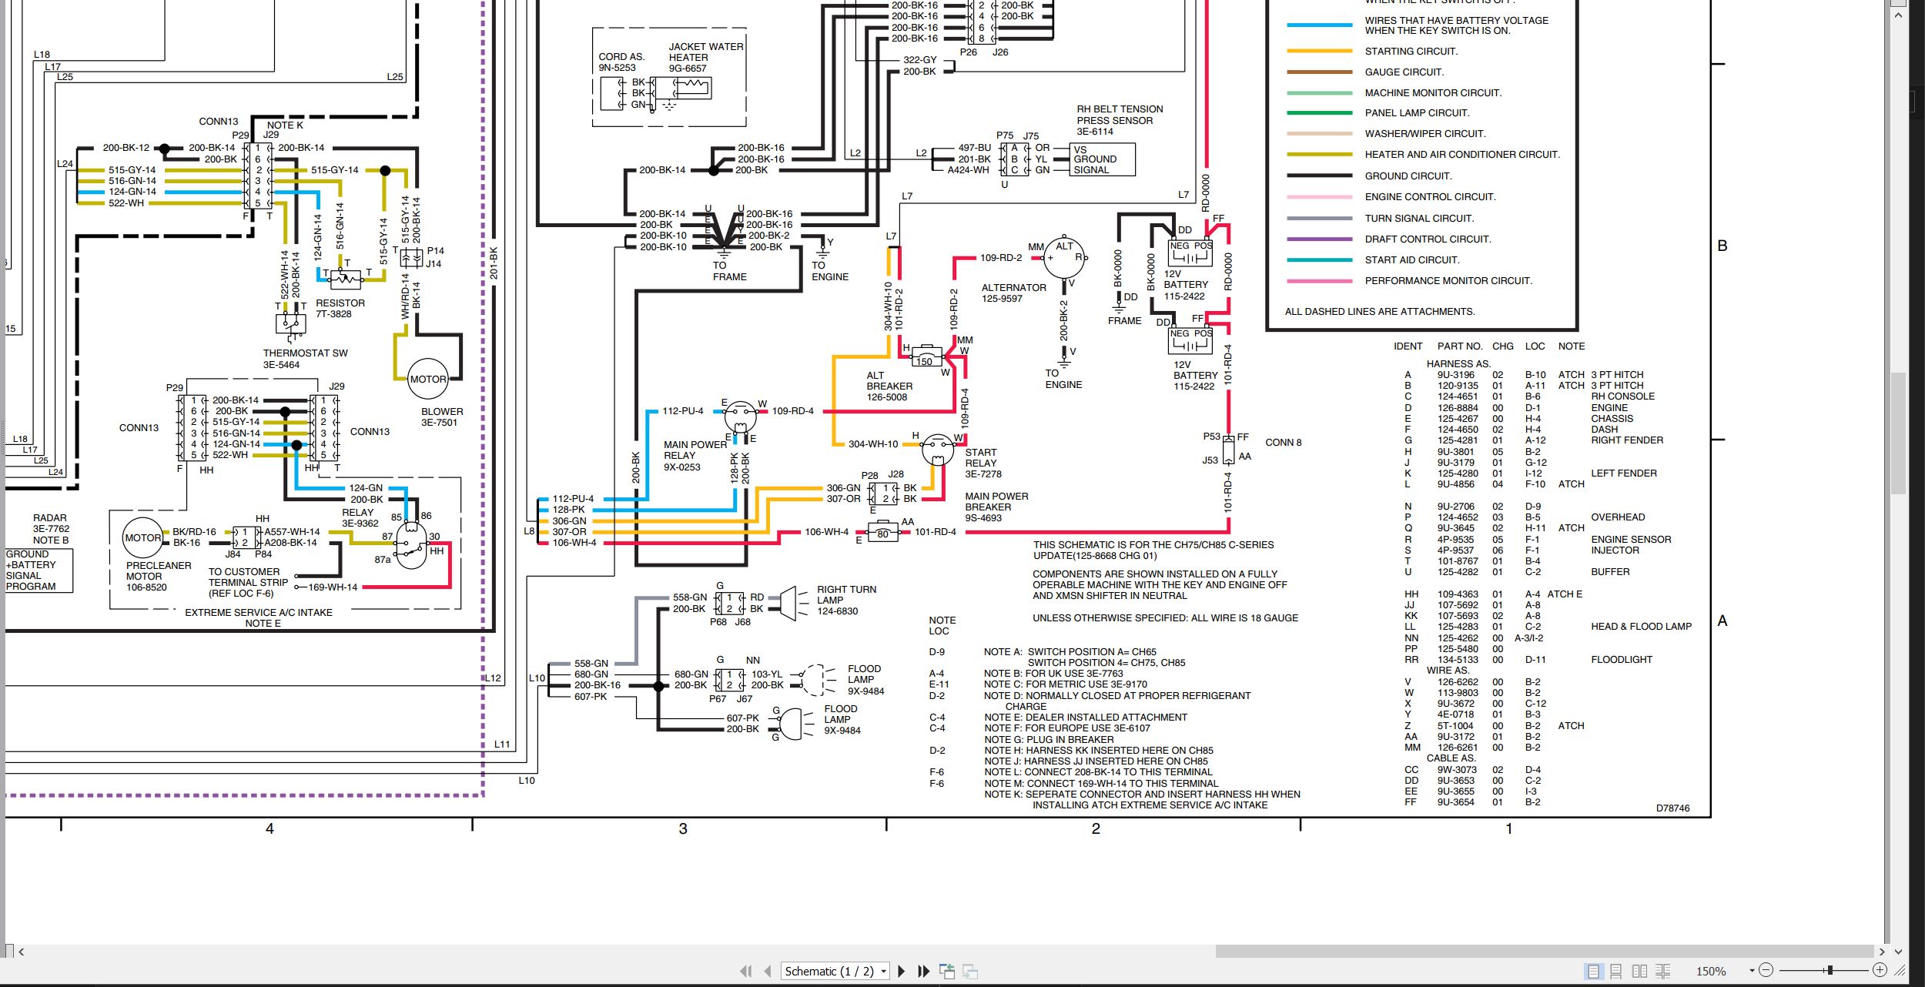1925x987 pixels.
Task: Click the CORD AS. 9N-5253 label
Action: (x=621, y=62)
